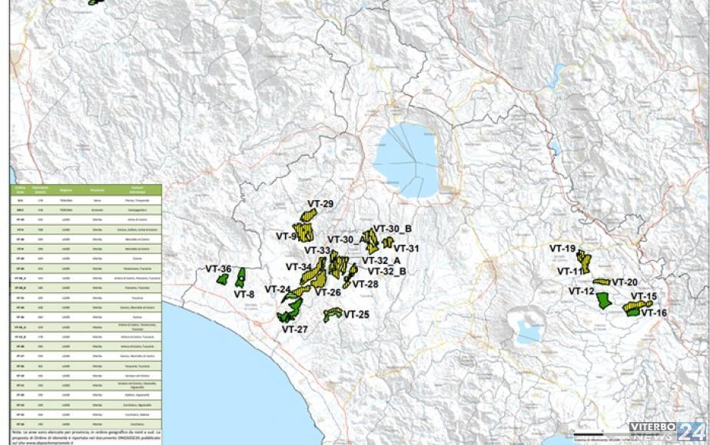Click the VT-28 area label
This screenshot has width=710, height=445.
[x=365, y=285]
